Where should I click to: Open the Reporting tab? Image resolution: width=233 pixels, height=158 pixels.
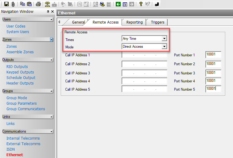(x=134, y=22)
